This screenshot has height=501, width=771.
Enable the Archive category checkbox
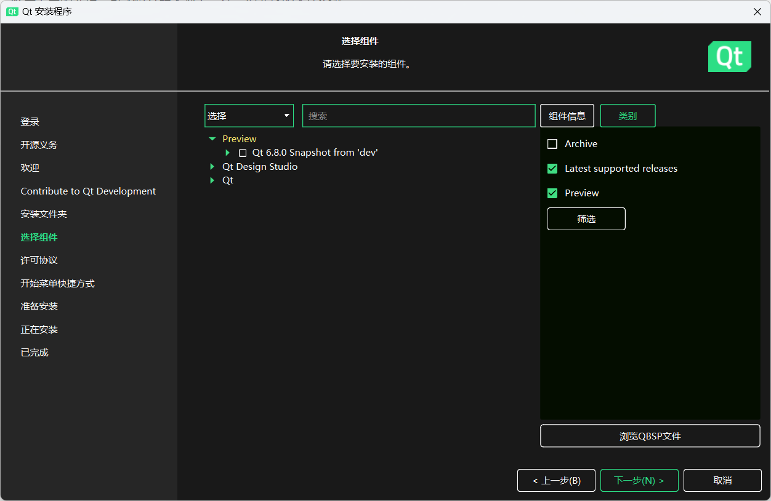552,144
